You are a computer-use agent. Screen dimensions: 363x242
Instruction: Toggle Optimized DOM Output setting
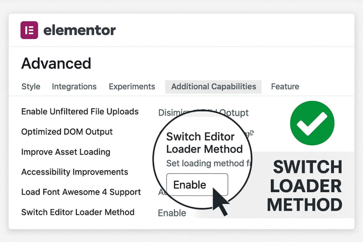point(67,131)
